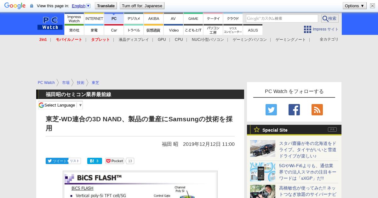The image size is (378, 198).
Task: Click the 技術 breadcrumb link
Action: click(x=81, y=83)
